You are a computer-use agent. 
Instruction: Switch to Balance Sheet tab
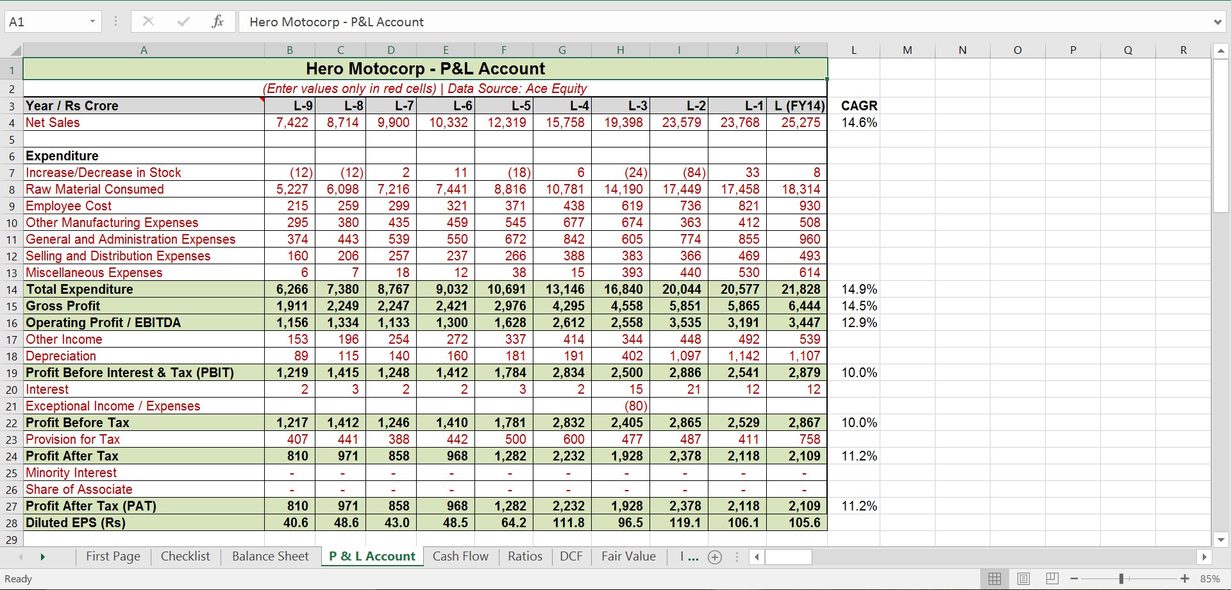point(271,557)
